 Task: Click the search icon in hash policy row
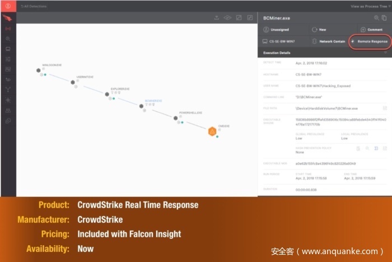point(367,149)
